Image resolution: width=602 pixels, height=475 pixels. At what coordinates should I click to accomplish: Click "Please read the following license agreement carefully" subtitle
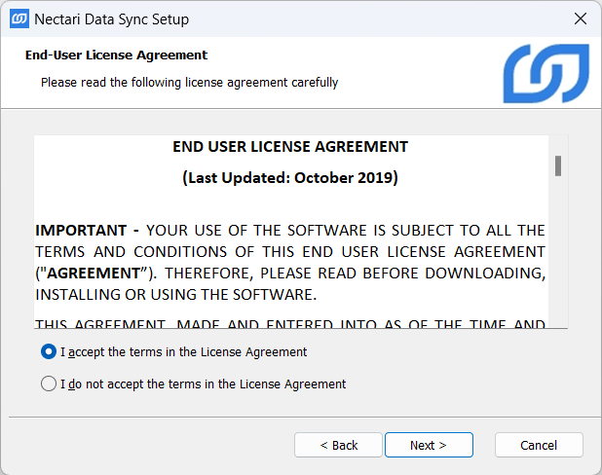[189, 83]
